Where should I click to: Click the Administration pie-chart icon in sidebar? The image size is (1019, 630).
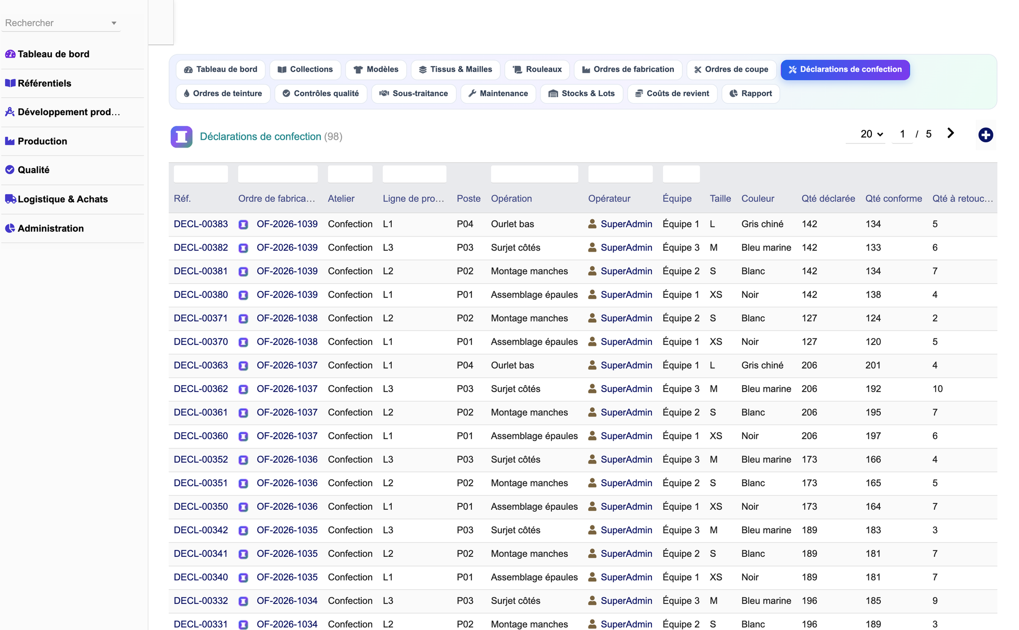(10, 228)
